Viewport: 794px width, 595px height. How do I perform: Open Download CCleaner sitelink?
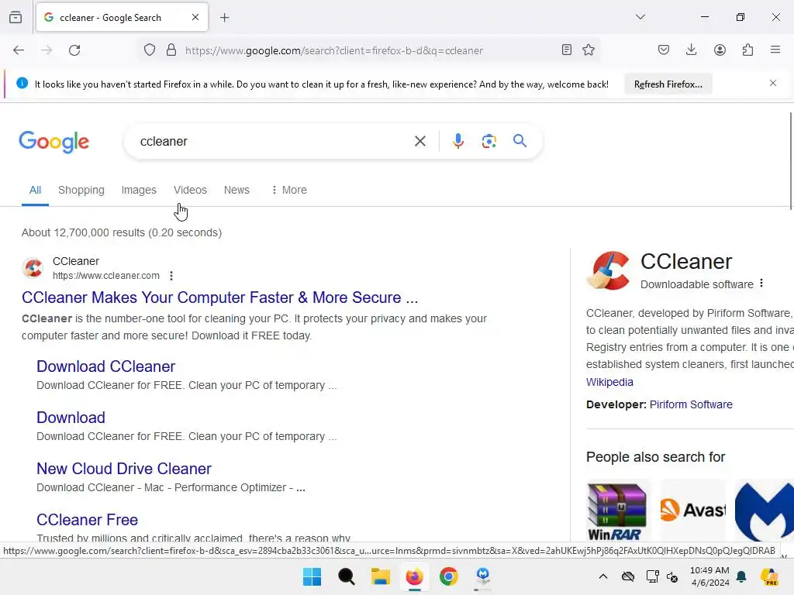[105, 366]
